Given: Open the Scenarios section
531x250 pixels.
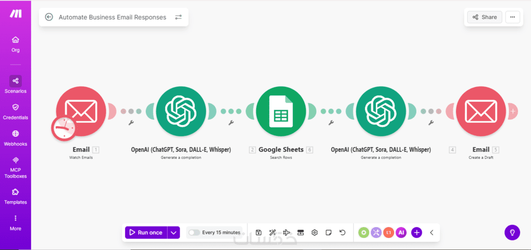Looking at the screenshot, I should (x=16, y=84).
